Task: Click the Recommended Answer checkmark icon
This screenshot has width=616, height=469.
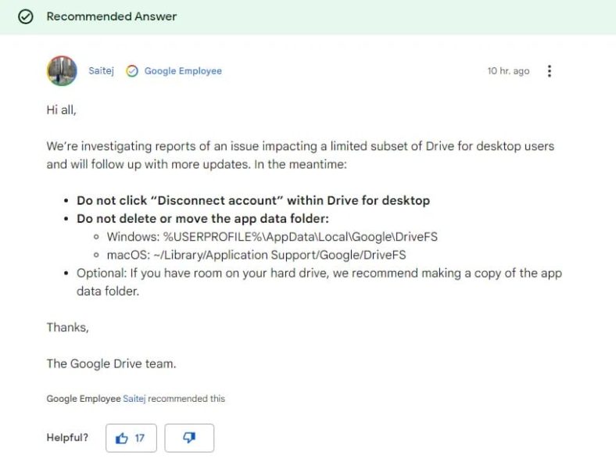Action: 26,16
